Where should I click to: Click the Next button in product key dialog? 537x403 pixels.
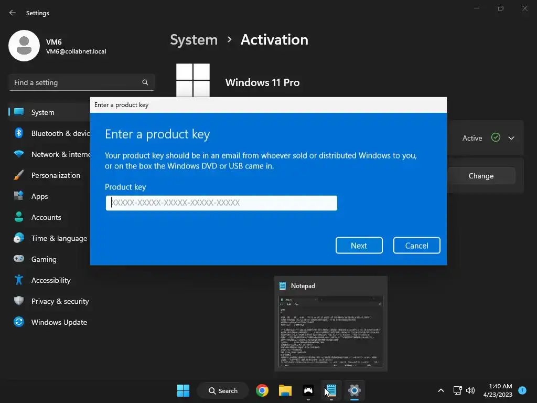click(359, 246)
